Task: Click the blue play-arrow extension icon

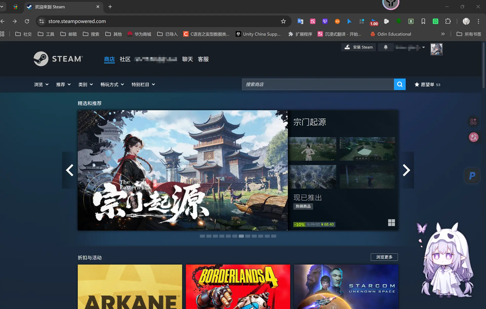Action: (x=349, y=21)
